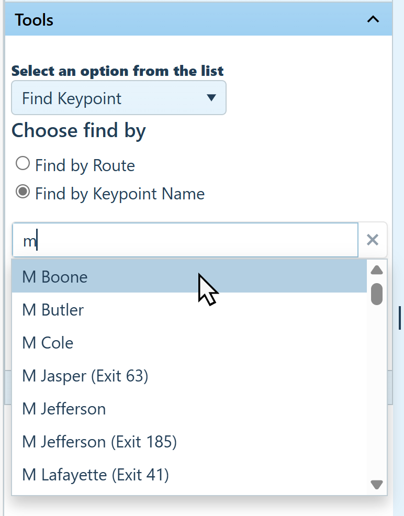Viewport: 404px width, 516px height.
Task: Choose M Butler from the list
Action: 53,310
